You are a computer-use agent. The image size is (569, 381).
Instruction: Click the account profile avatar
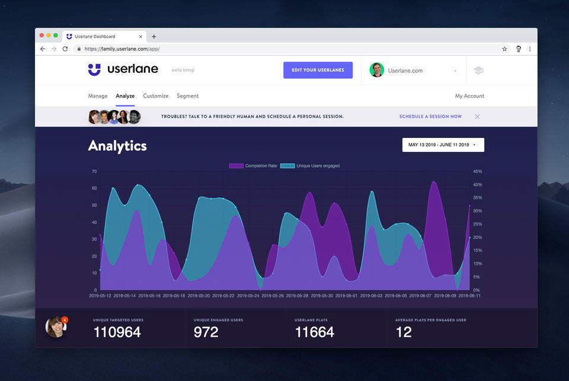pos(377,70)
